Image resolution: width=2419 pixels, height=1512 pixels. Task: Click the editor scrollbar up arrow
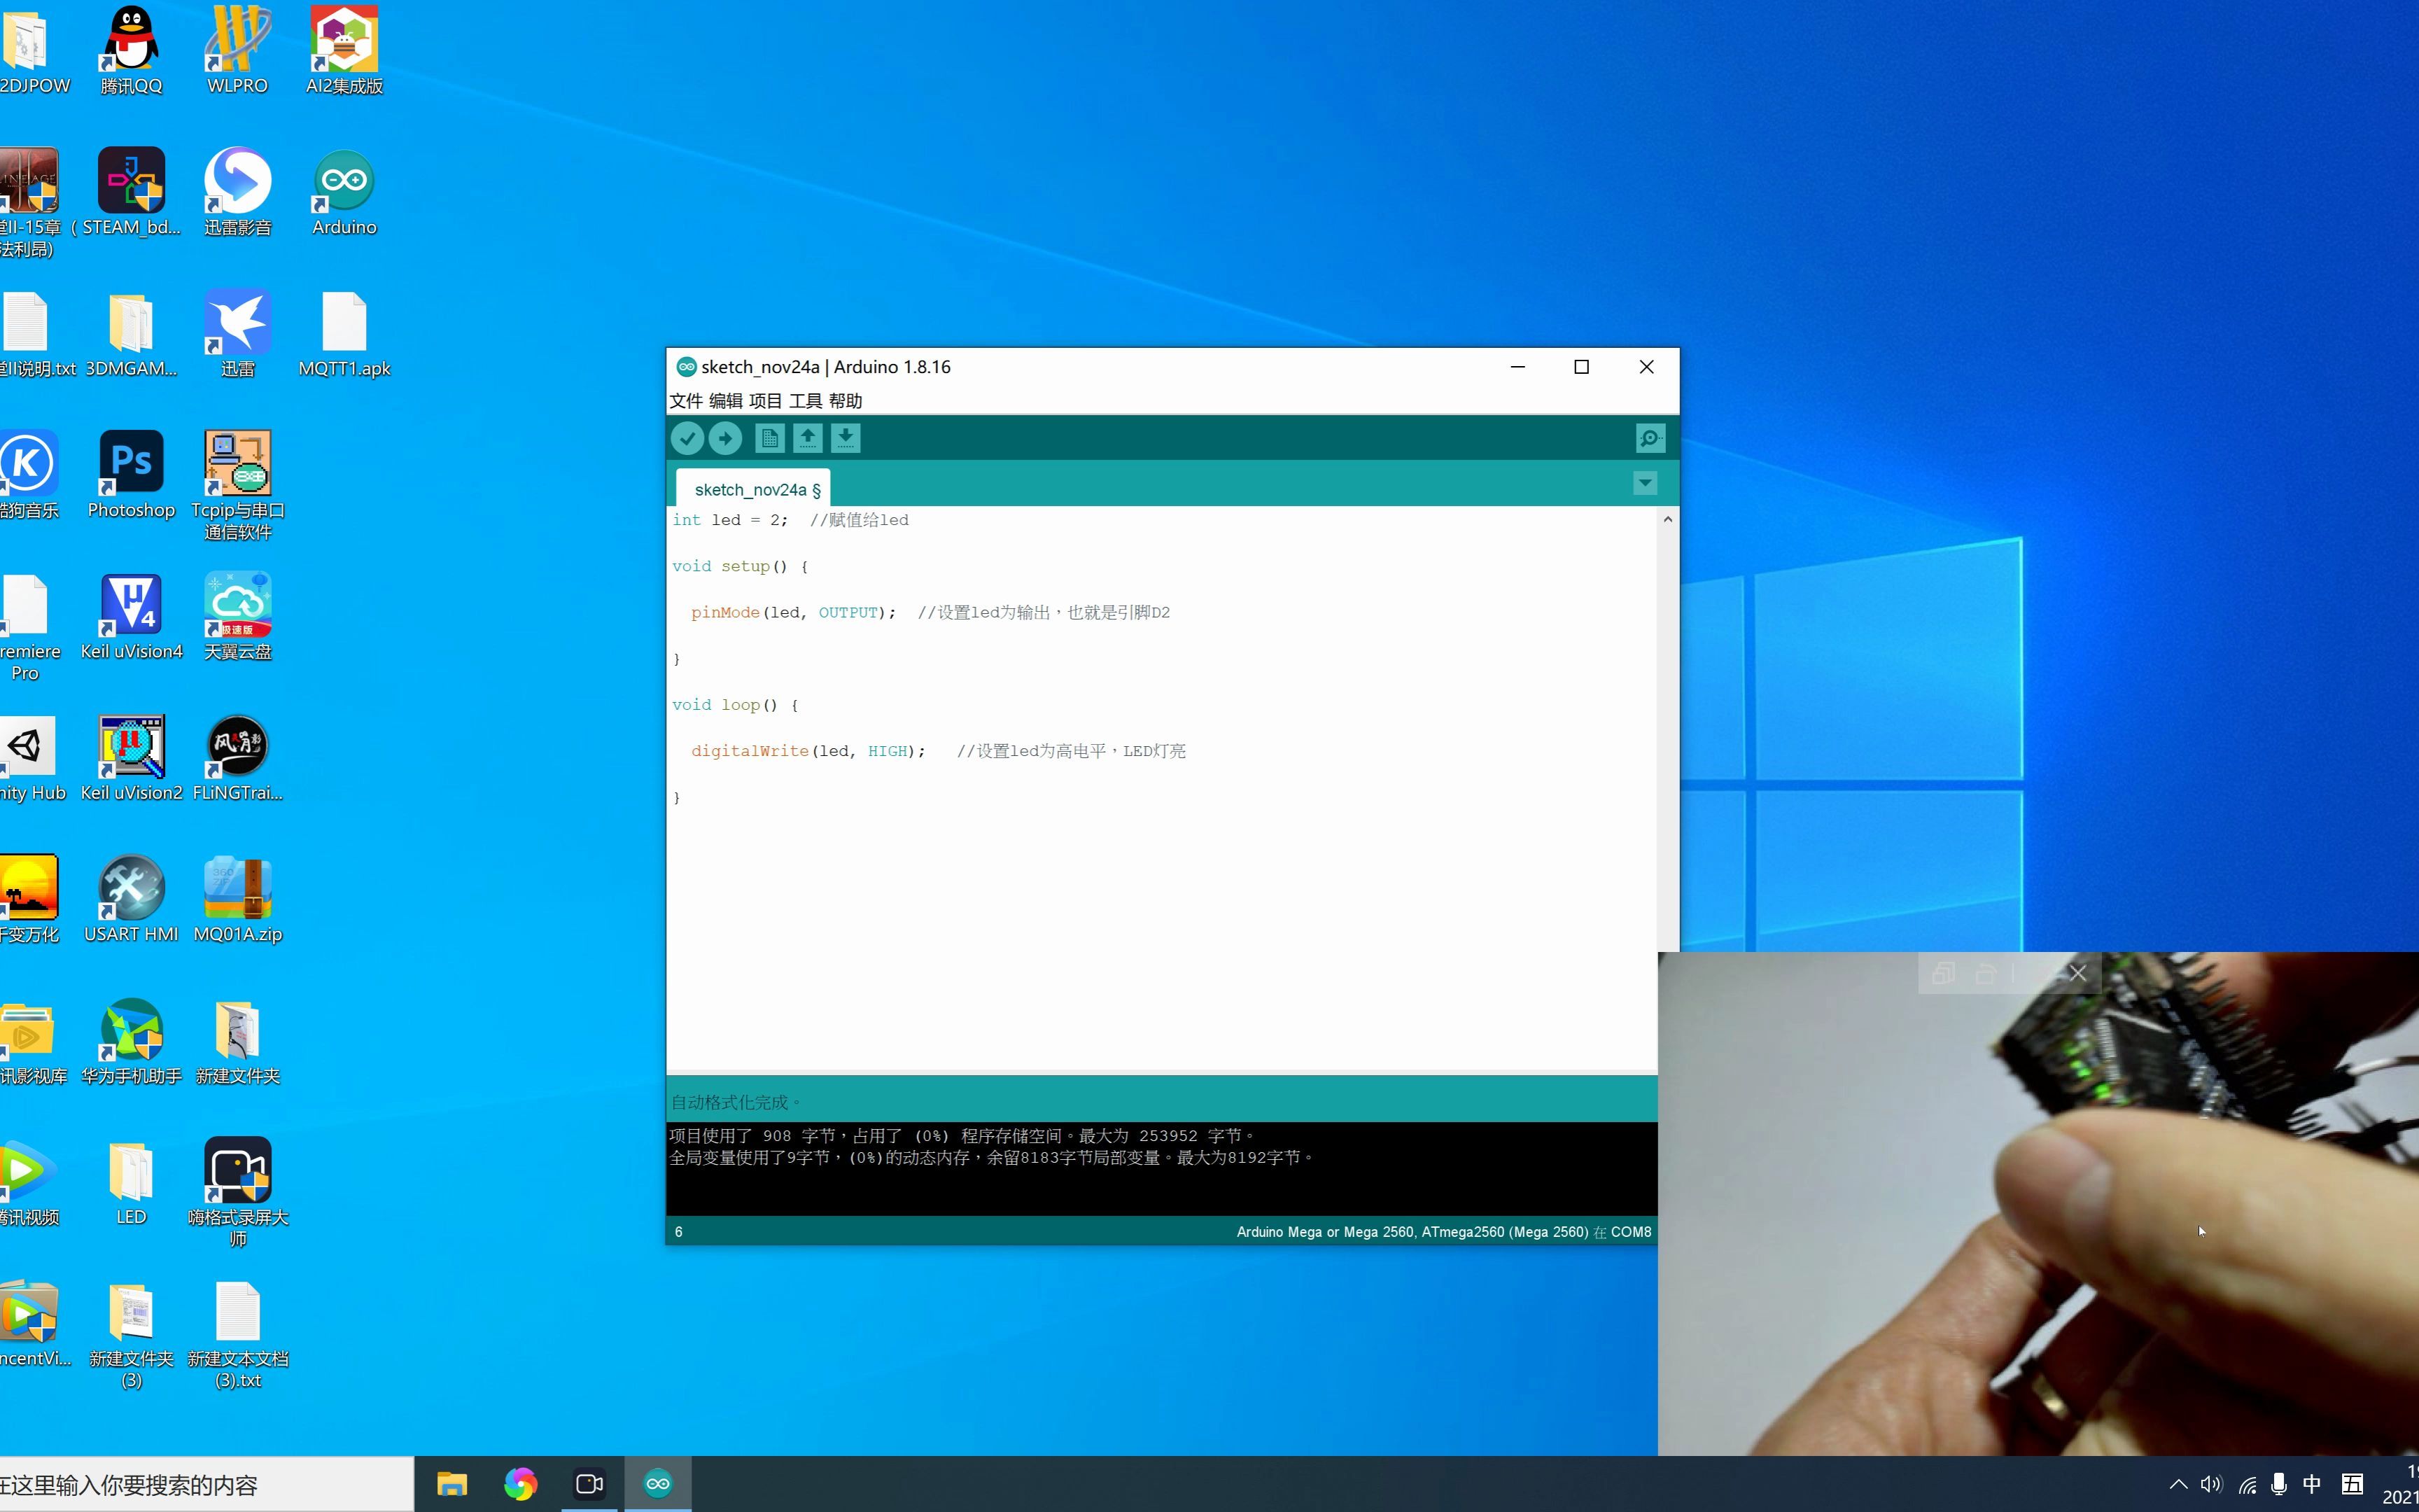(1667, 519)
